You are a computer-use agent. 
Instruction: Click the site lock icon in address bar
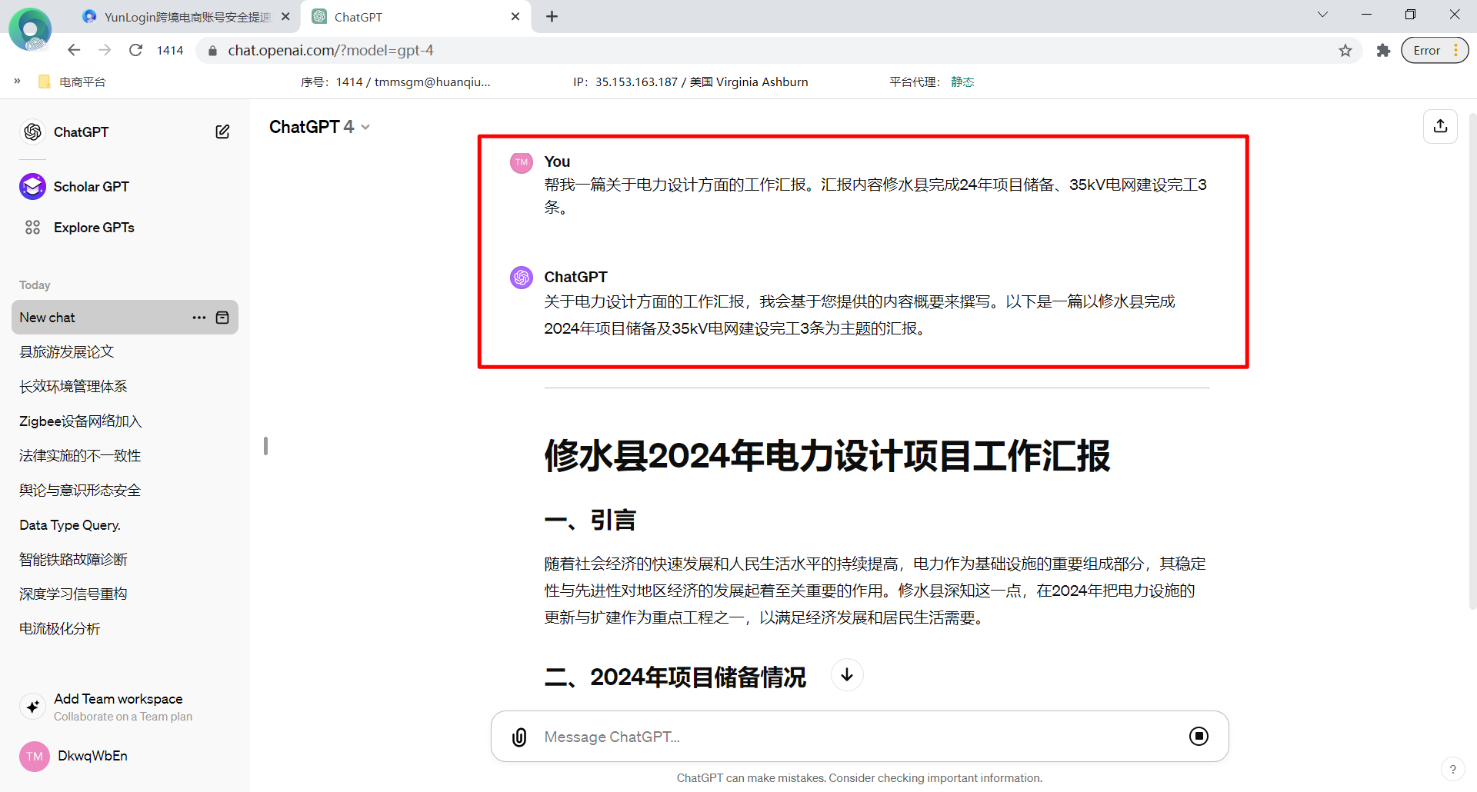click(212, 51)
